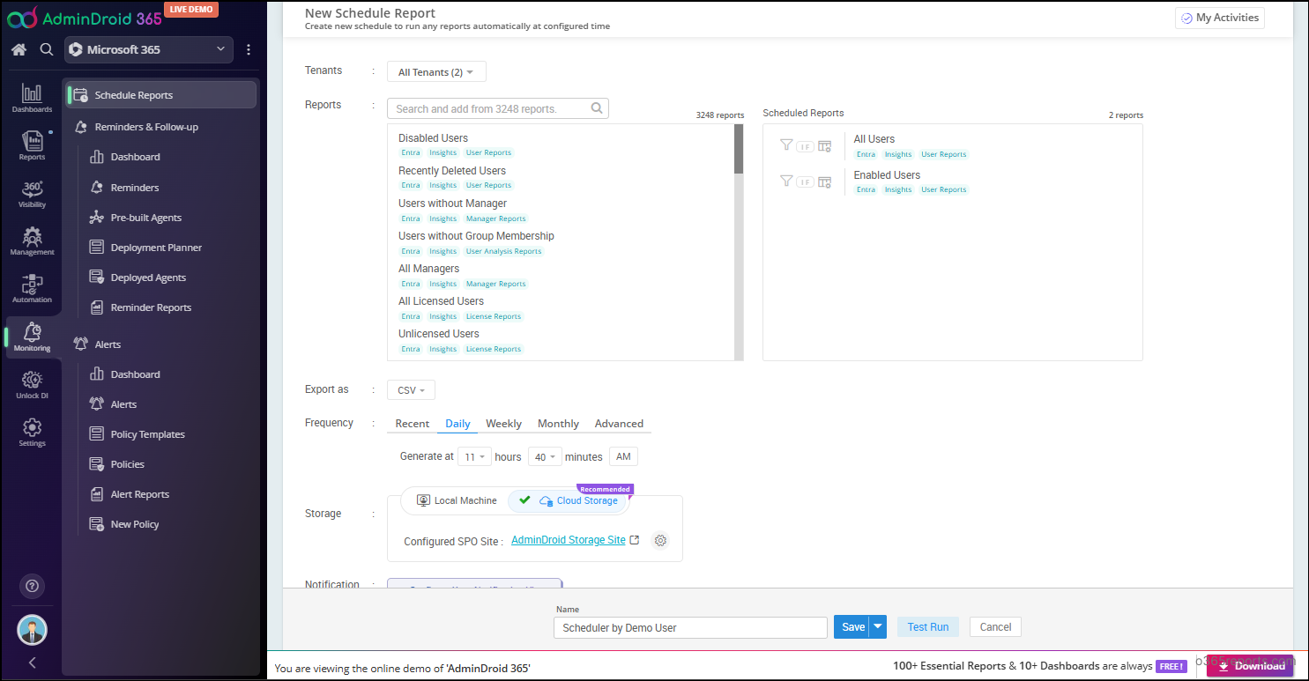
Task: Open the three-dot more options menu
Action: point(249,49)
